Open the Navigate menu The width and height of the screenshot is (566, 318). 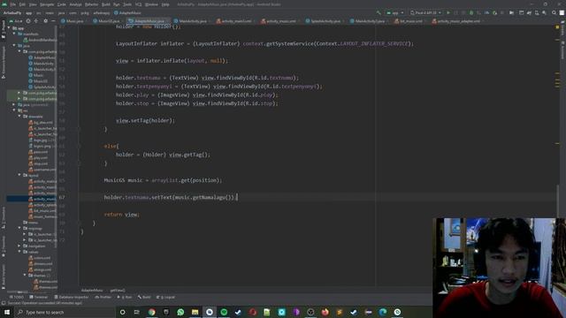(47, 4)
